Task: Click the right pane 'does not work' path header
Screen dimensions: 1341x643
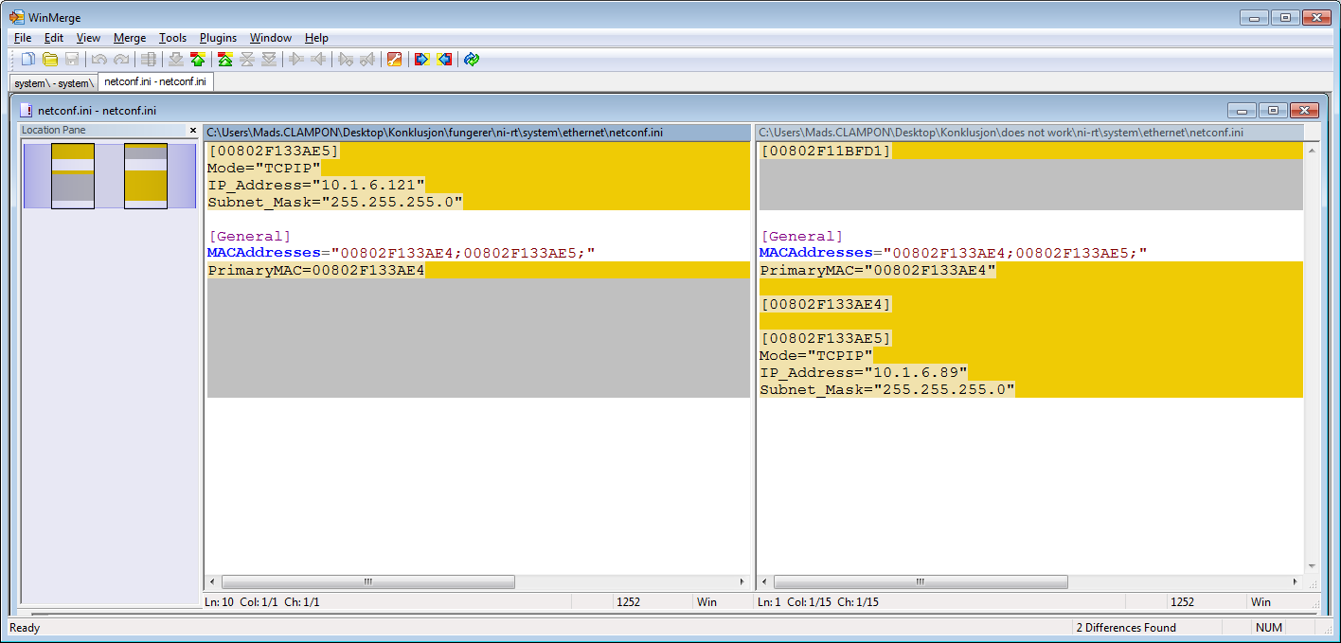Action: 1030,133
